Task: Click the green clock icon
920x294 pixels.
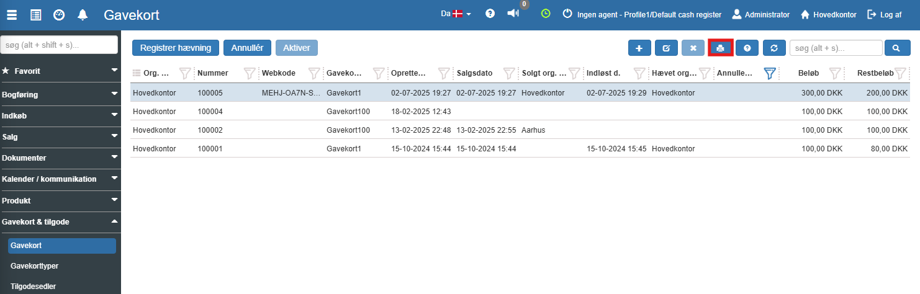Action: (x=546, y=13)
